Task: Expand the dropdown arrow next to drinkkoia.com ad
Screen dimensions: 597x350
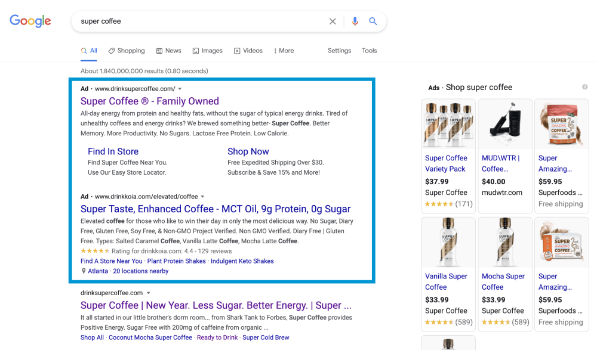Action: coord(203,196)
